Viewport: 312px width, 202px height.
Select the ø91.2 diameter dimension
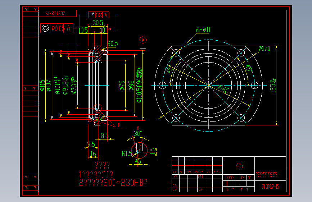[x=65, y=86]
